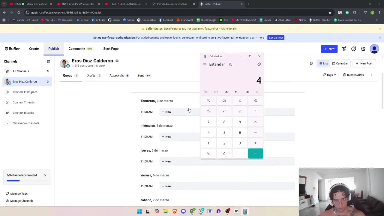Click the square root key
The image size is (384, 216).
pyautogui.click(x=240, y=111)
